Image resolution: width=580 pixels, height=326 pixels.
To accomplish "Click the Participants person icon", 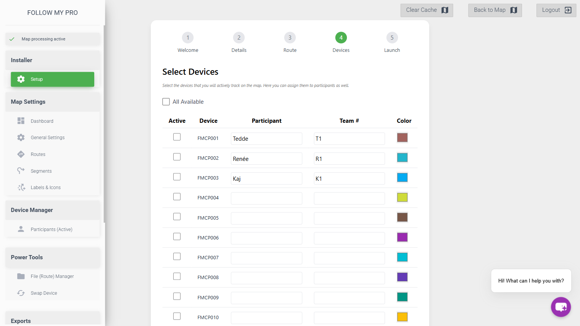I will click(21, 229).
